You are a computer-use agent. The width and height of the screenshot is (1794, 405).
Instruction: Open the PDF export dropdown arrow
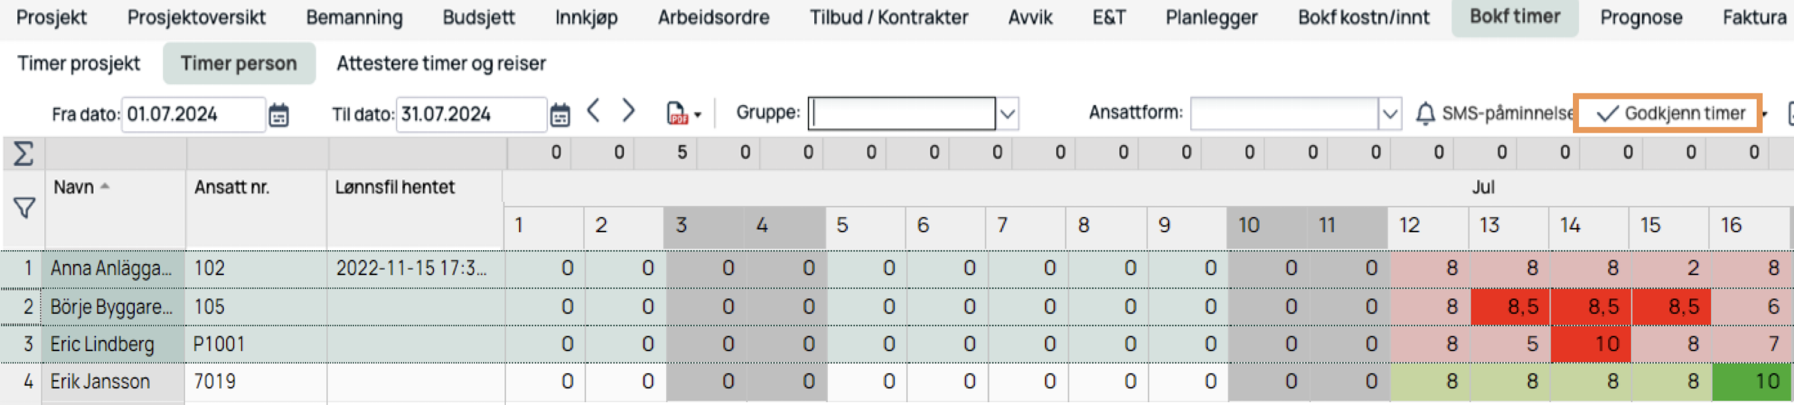[698, 115]
